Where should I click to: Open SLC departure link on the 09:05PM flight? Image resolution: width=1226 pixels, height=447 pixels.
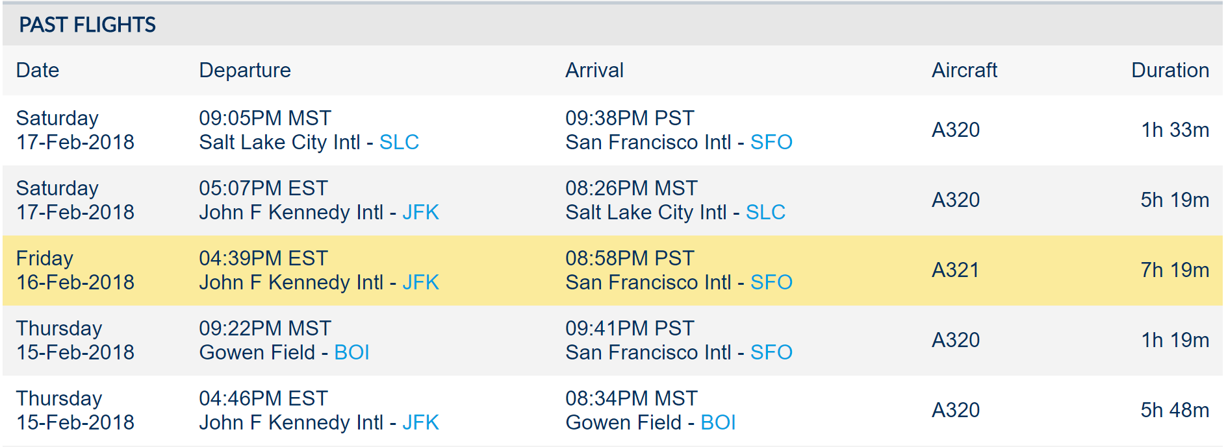tap(399, 142)
